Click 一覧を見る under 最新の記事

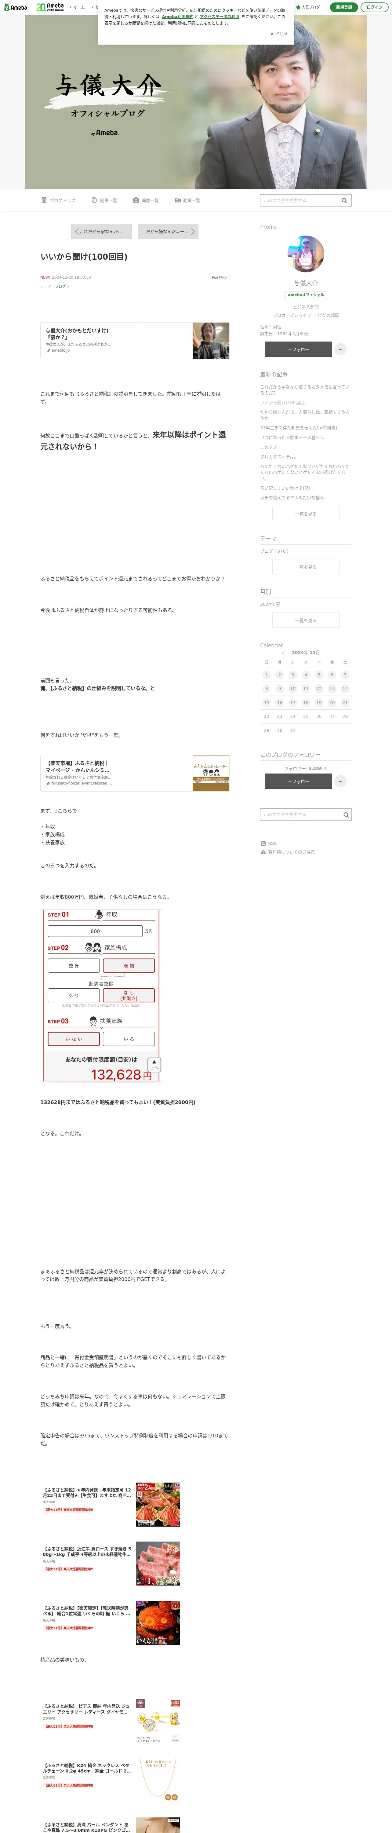306,514
